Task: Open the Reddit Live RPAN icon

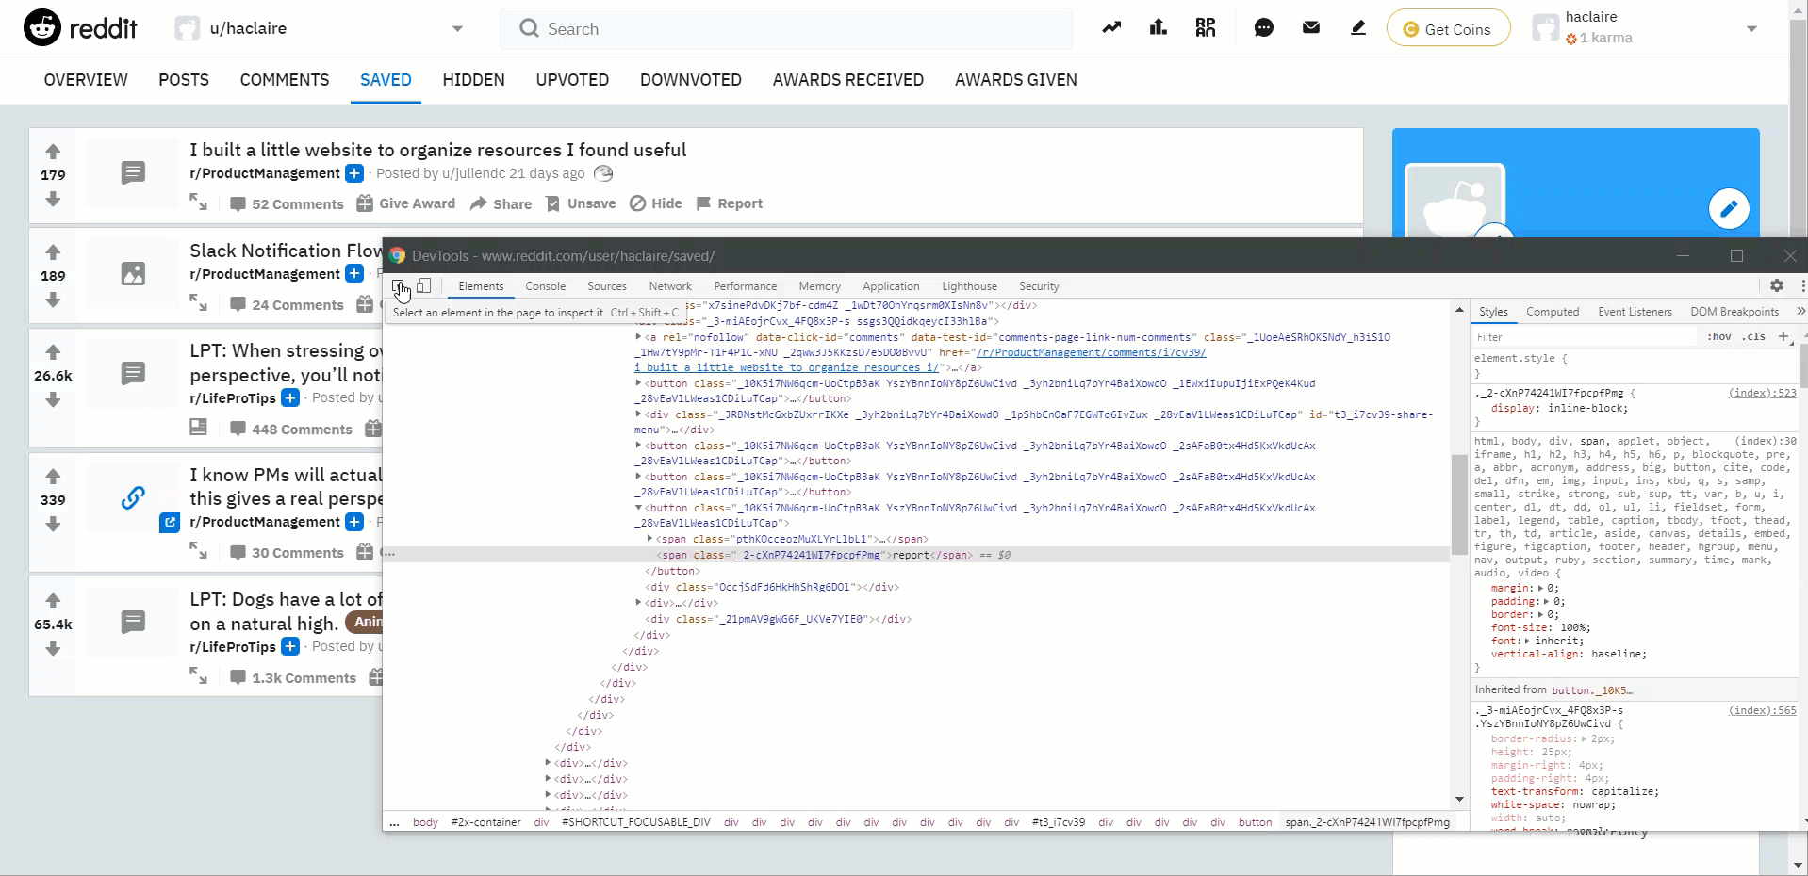Action: pos(1206,28)
